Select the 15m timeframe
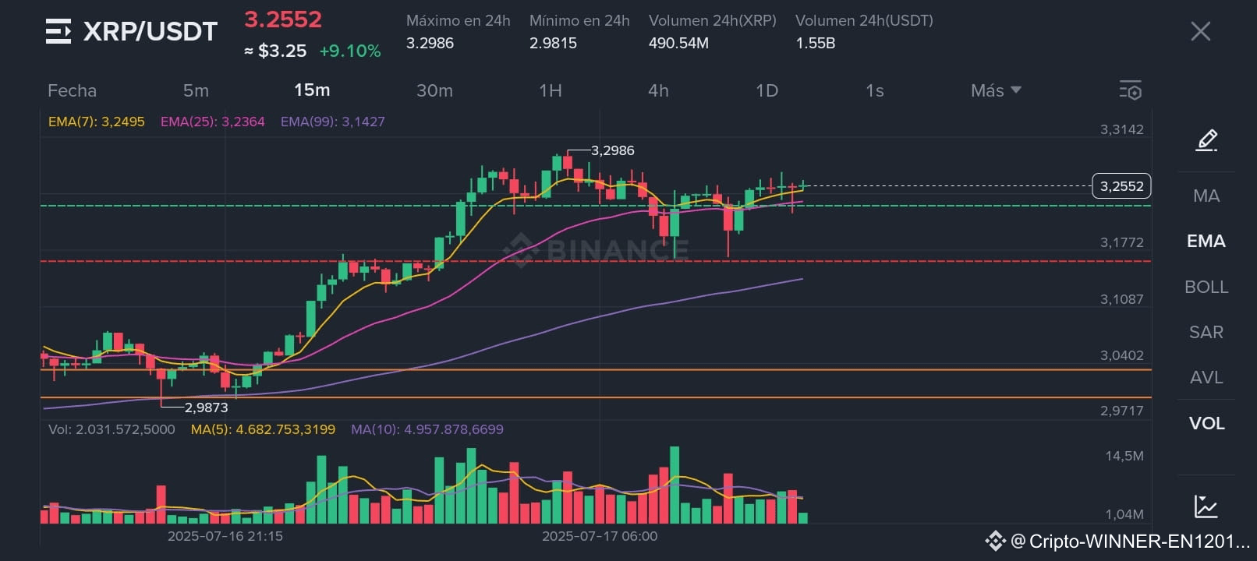1257x561 pixels. pos(312,90)
